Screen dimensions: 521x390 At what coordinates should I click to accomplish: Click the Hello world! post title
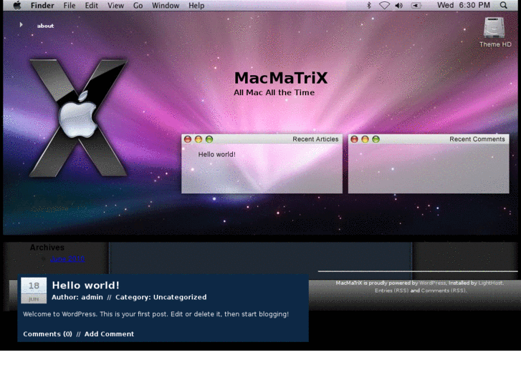click(x=85, y=285)
